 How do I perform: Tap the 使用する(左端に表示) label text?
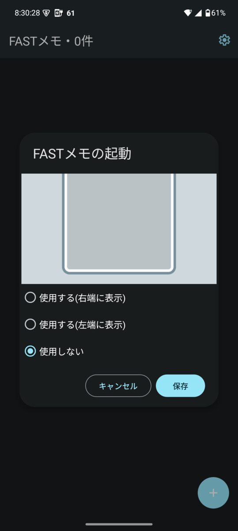83,325
